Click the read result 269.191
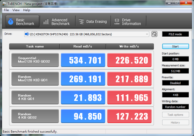 pyautogui.click(x=83, y=79)
